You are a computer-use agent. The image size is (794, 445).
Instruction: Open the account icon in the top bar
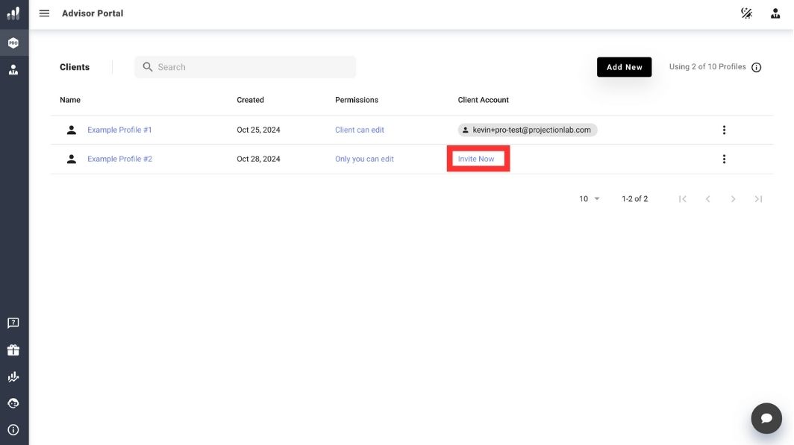pos(774,13)
